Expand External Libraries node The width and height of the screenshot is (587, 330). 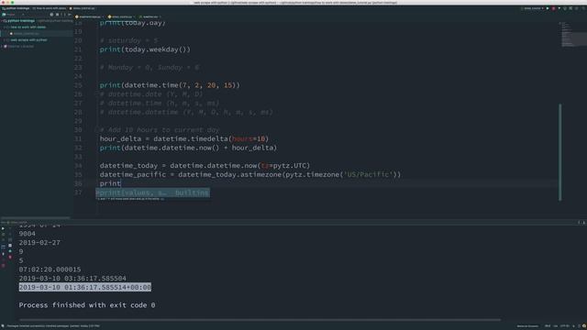(x=2, y=47)
